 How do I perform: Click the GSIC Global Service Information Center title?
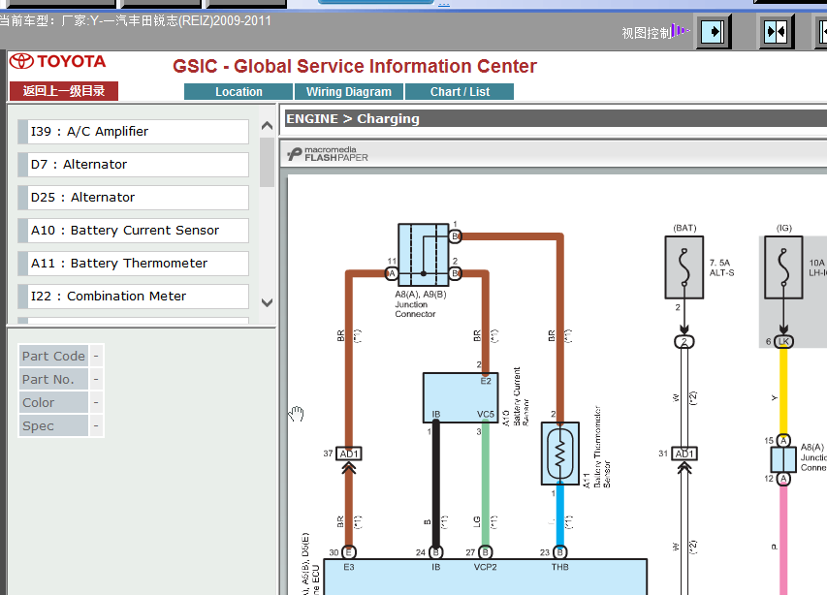tap(355, 67)
